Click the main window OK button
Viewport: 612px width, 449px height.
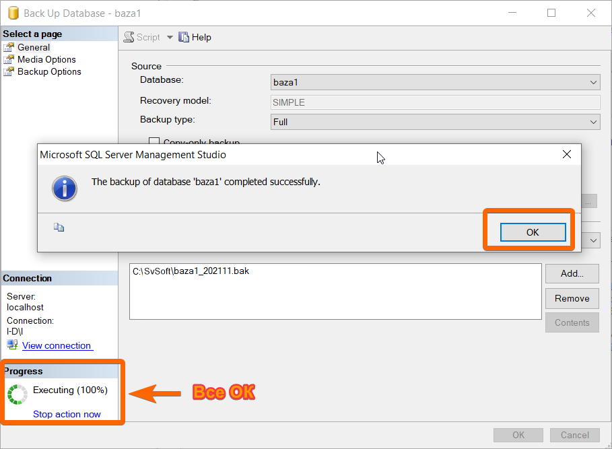[x=518, y=435]
